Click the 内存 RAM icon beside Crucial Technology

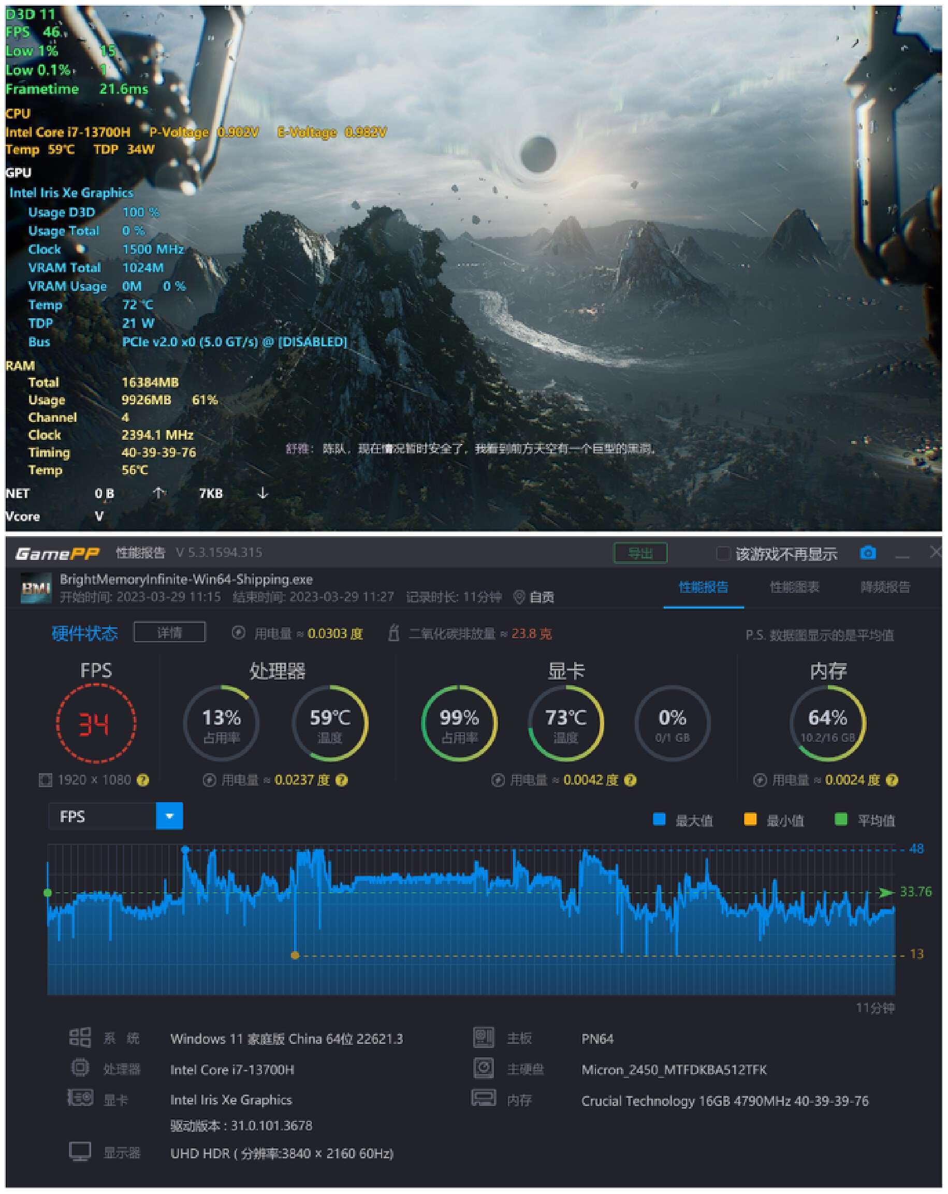click(484, 1098)
